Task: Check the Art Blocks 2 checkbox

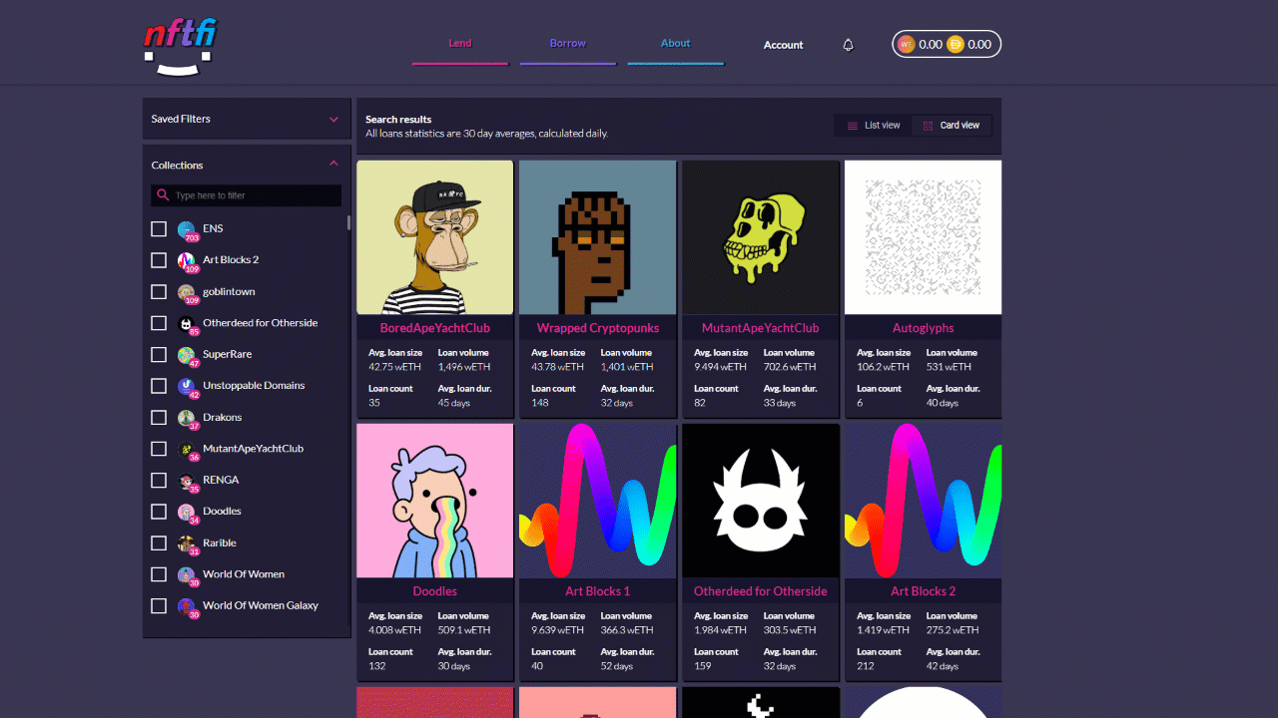Action: pos(159,260)
